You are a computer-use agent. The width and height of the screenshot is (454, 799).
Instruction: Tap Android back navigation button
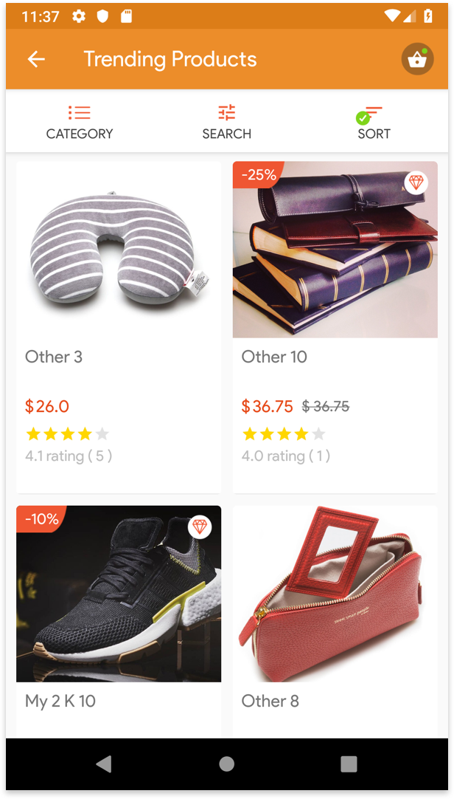(x=104, y=764)
